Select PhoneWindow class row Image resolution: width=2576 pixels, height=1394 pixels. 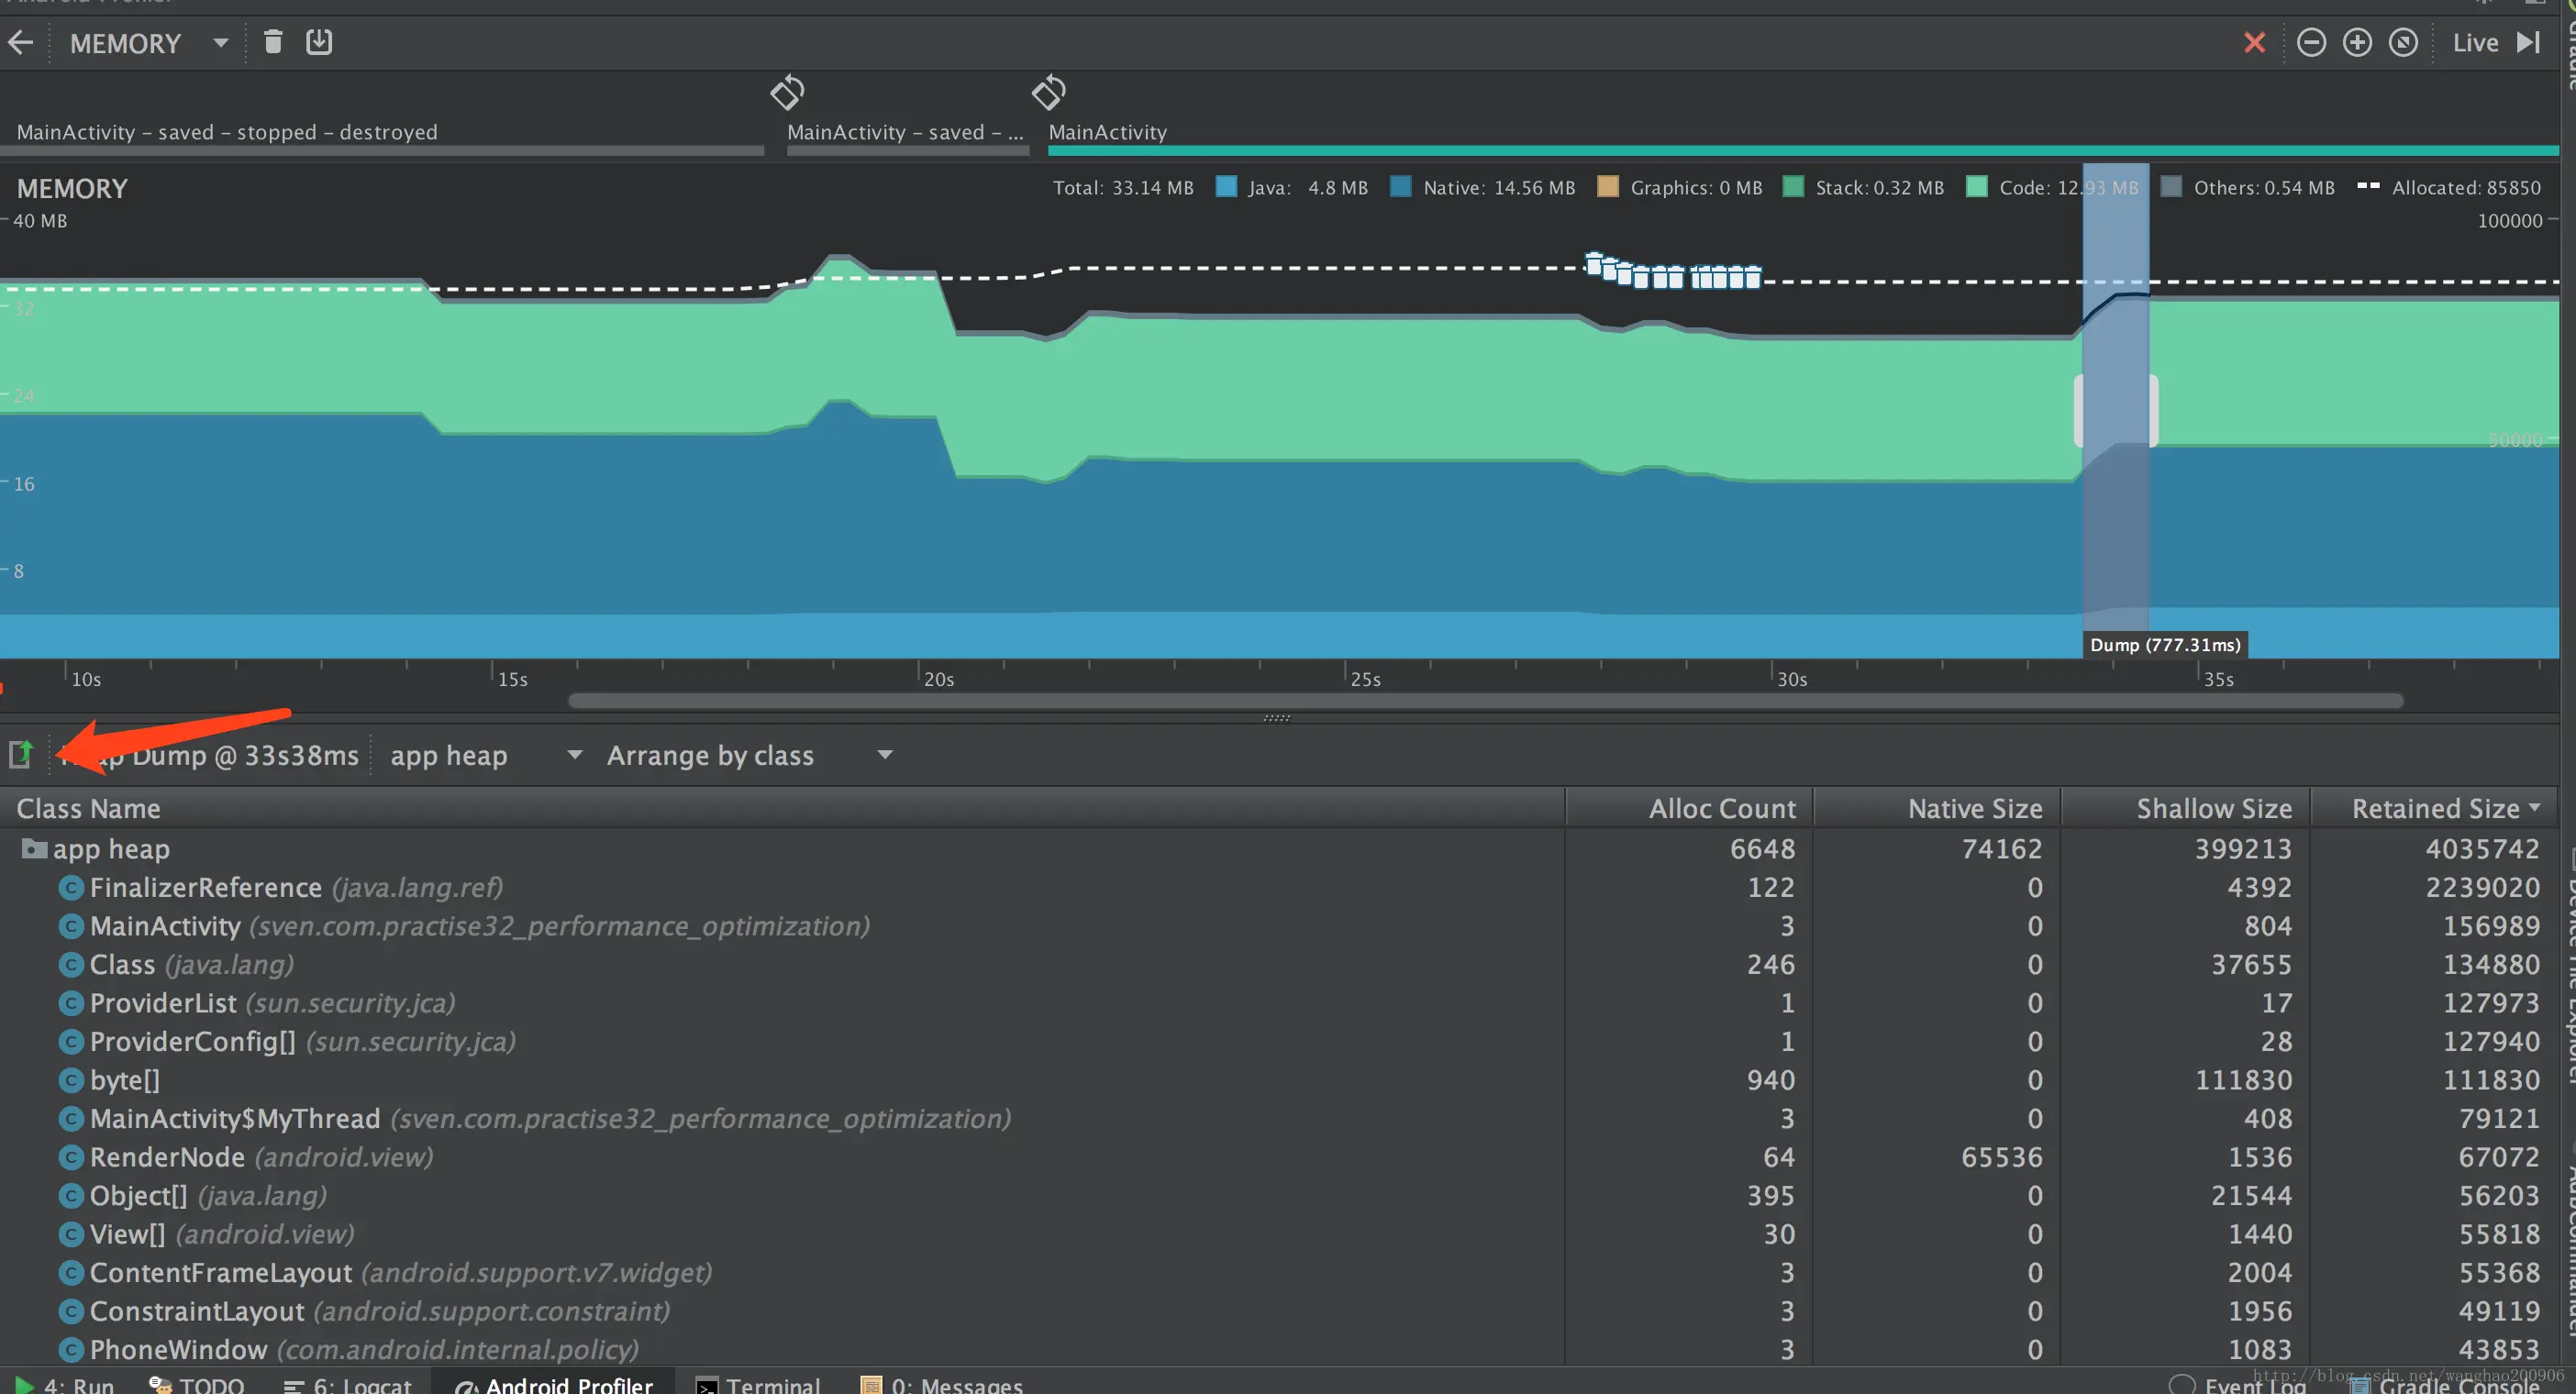click(x=1280, y=1349)
